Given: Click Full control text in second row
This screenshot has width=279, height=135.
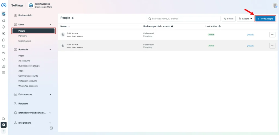Looking at the screenshot, I should tap(148, 44).
